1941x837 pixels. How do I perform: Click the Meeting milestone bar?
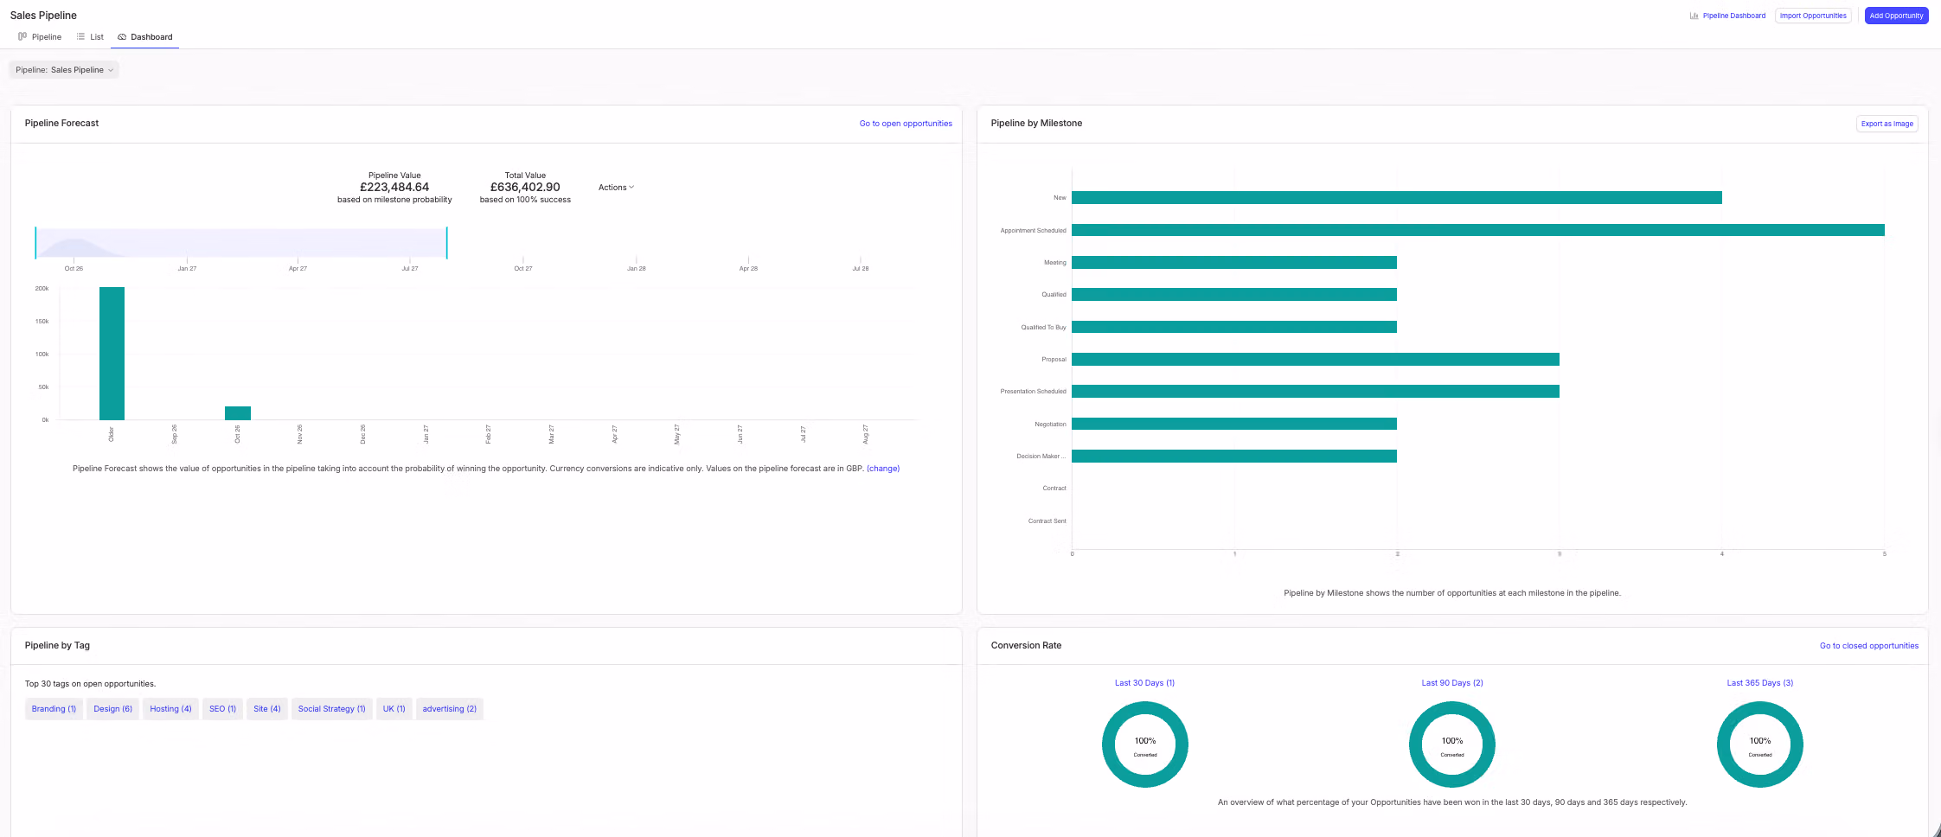(1234, 263)
